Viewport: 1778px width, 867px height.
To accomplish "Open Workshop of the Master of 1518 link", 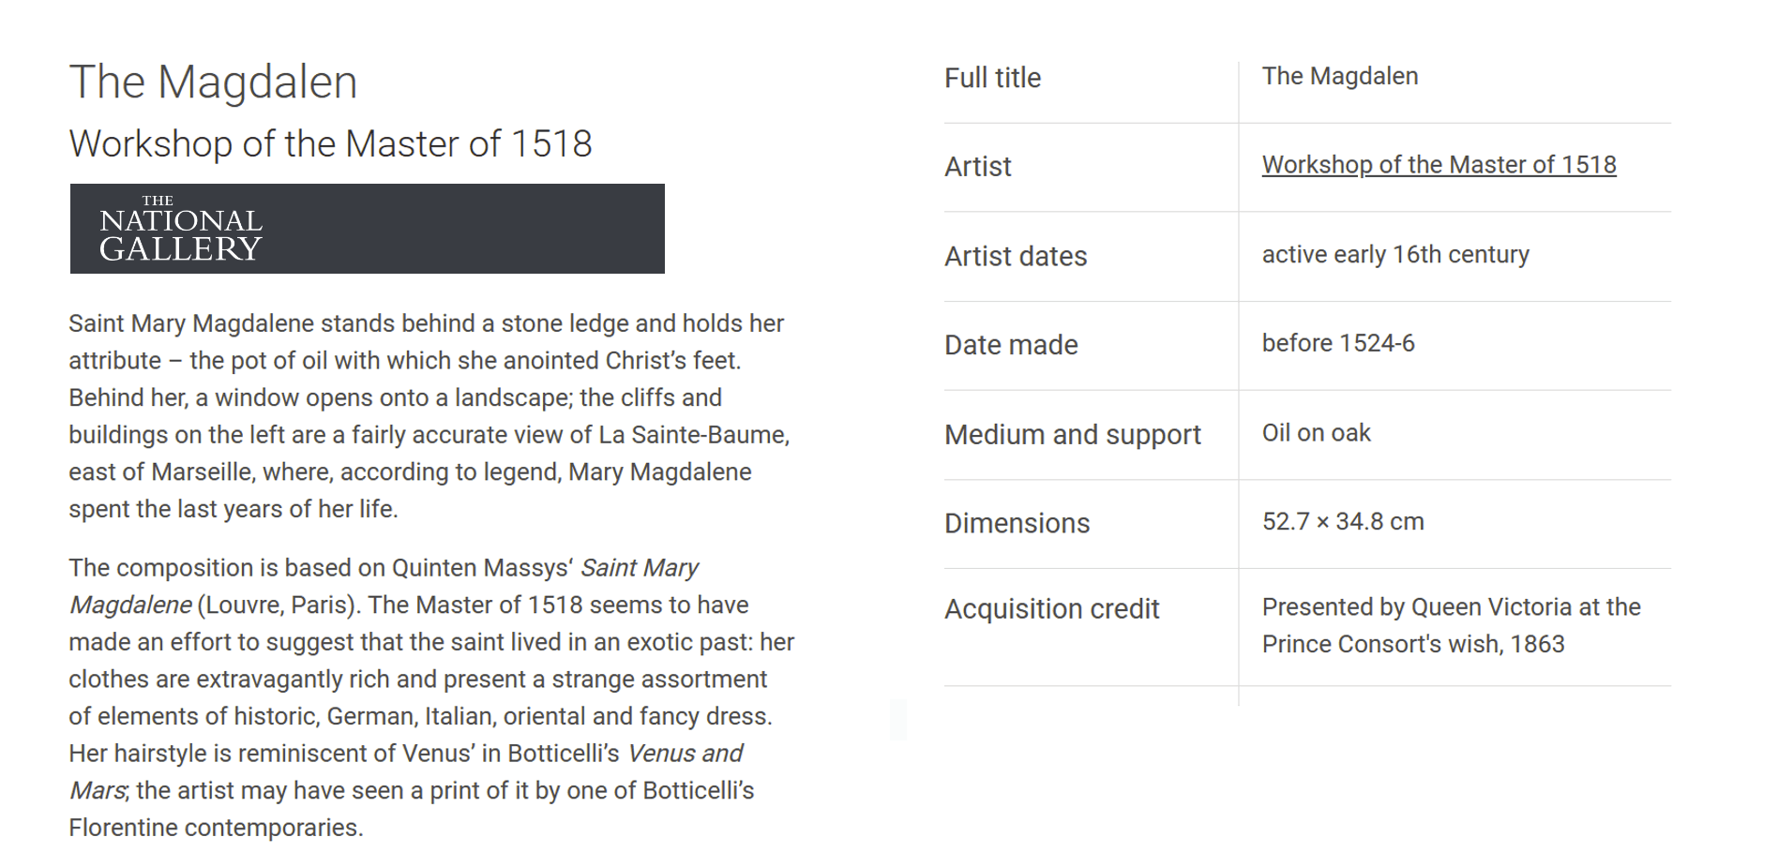I will tap(1439, 165).
